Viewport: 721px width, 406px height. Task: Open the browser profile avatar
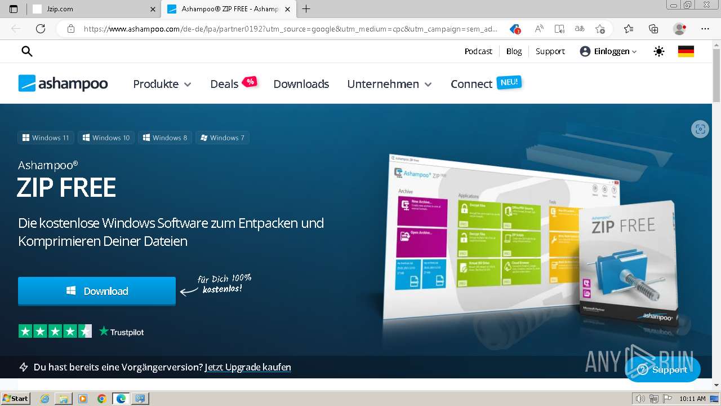click(x=680, y=29)
